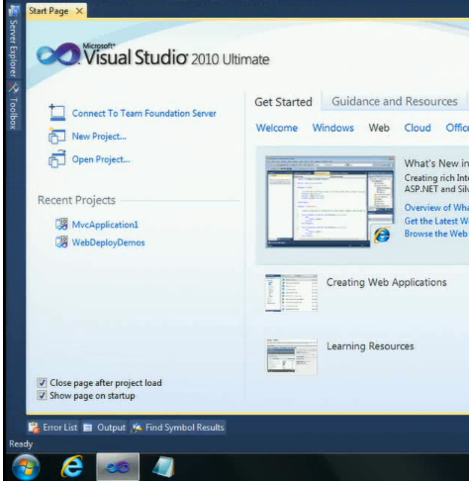Open Internet Explorer from the taskbar
This screenshot has height=483, width=469.
pyautogui.click(x=72, y=466)
